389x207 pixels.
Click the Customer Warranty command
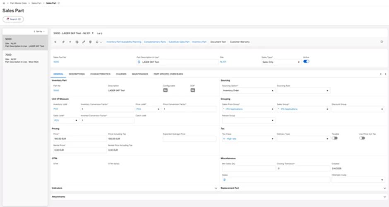(240, 42)
